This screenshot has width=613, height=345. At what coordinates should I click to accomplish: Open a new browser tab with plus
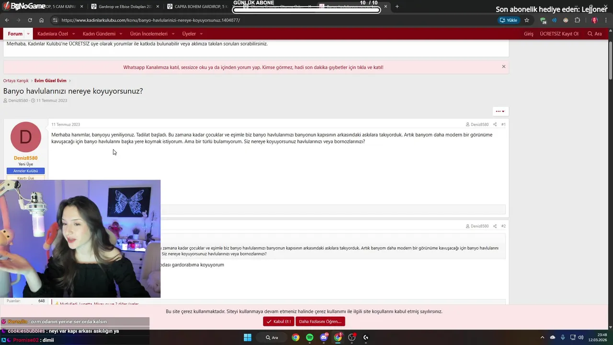[397, 7]
